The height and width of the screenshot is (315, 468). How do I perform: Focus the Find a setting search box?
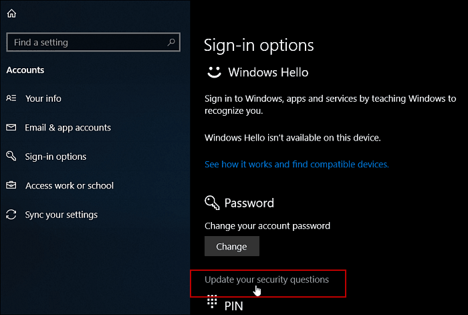(x=93, y=42)
